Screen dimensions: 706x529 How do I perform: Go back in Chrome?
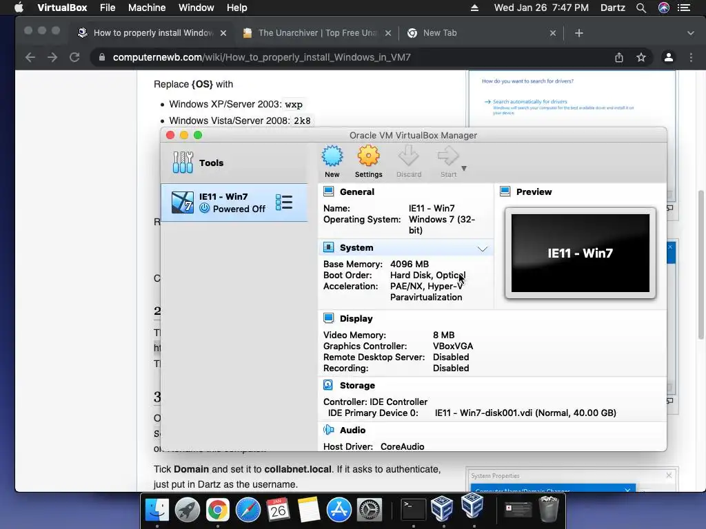(30, 57)
